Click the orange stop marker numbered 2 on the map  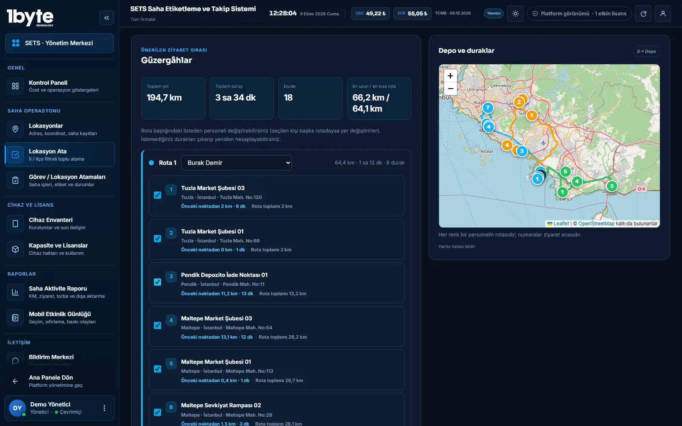click(x=519, y=102)
